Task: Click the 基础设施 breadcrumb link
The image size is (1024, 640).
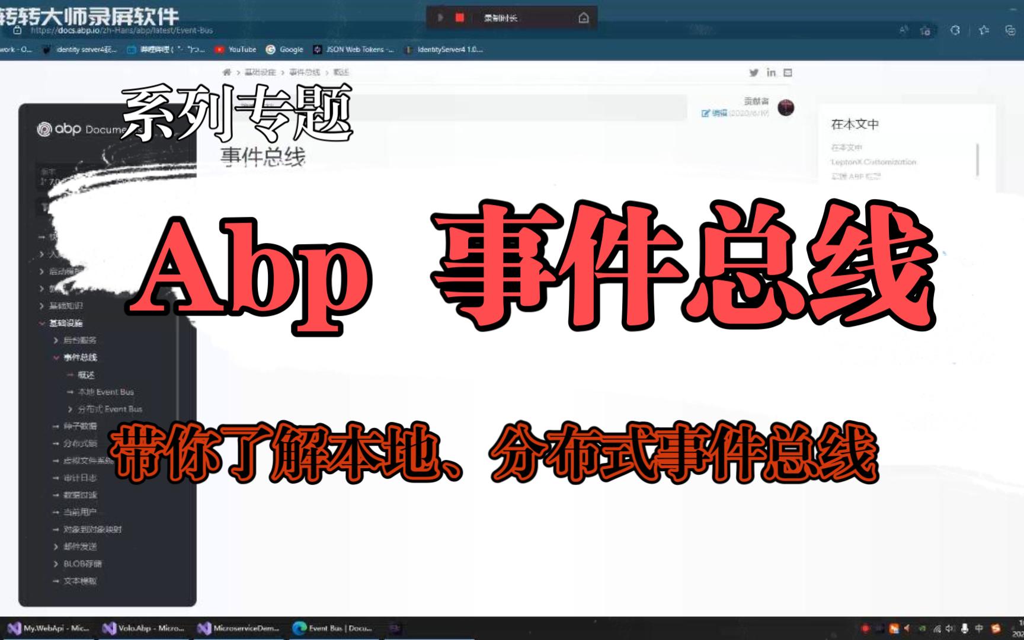Action: (260, 72)
